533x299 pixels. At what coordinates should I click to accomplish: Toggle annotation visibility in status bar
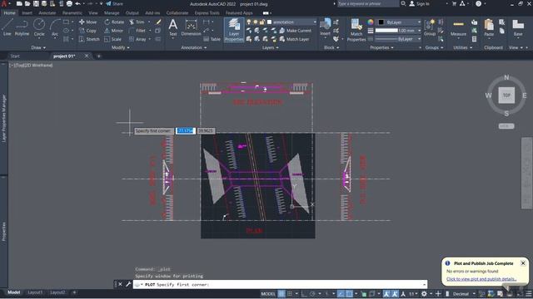pyautogui.click(x=386, y=294)
